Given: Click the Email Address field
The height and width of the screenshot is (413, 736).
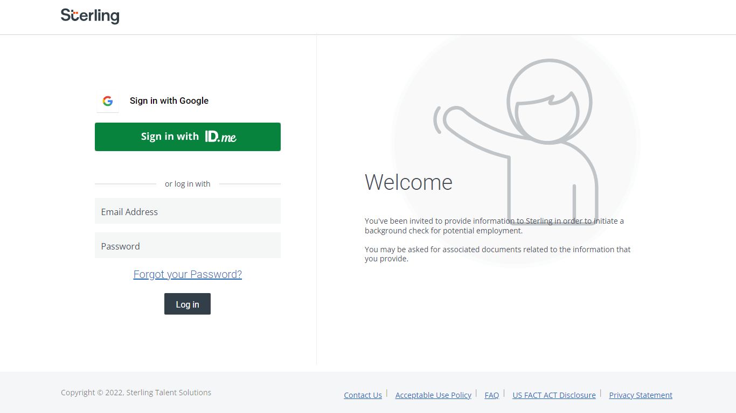Looking at the screenshot, I should (188, 211).
